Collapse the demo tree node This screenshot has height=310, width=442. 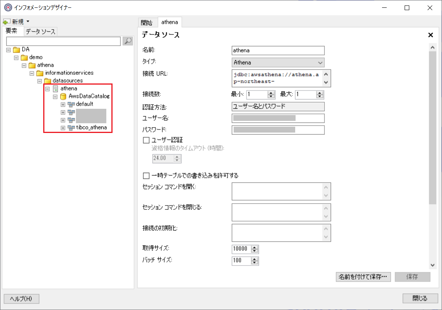click(x=16, y=58)
